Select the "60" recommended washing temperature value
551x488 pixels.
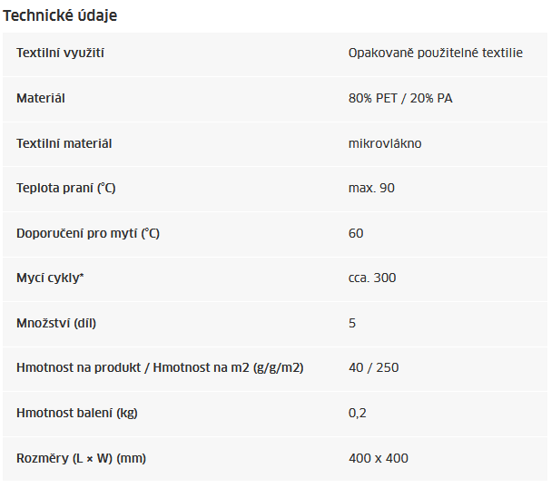(x=356, y=233)
